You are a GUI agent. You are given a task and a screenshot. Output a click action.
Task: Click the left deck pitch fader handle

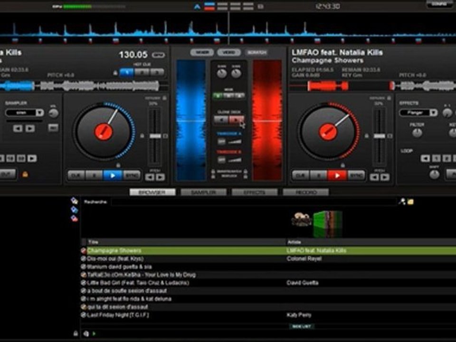(155, 136)
